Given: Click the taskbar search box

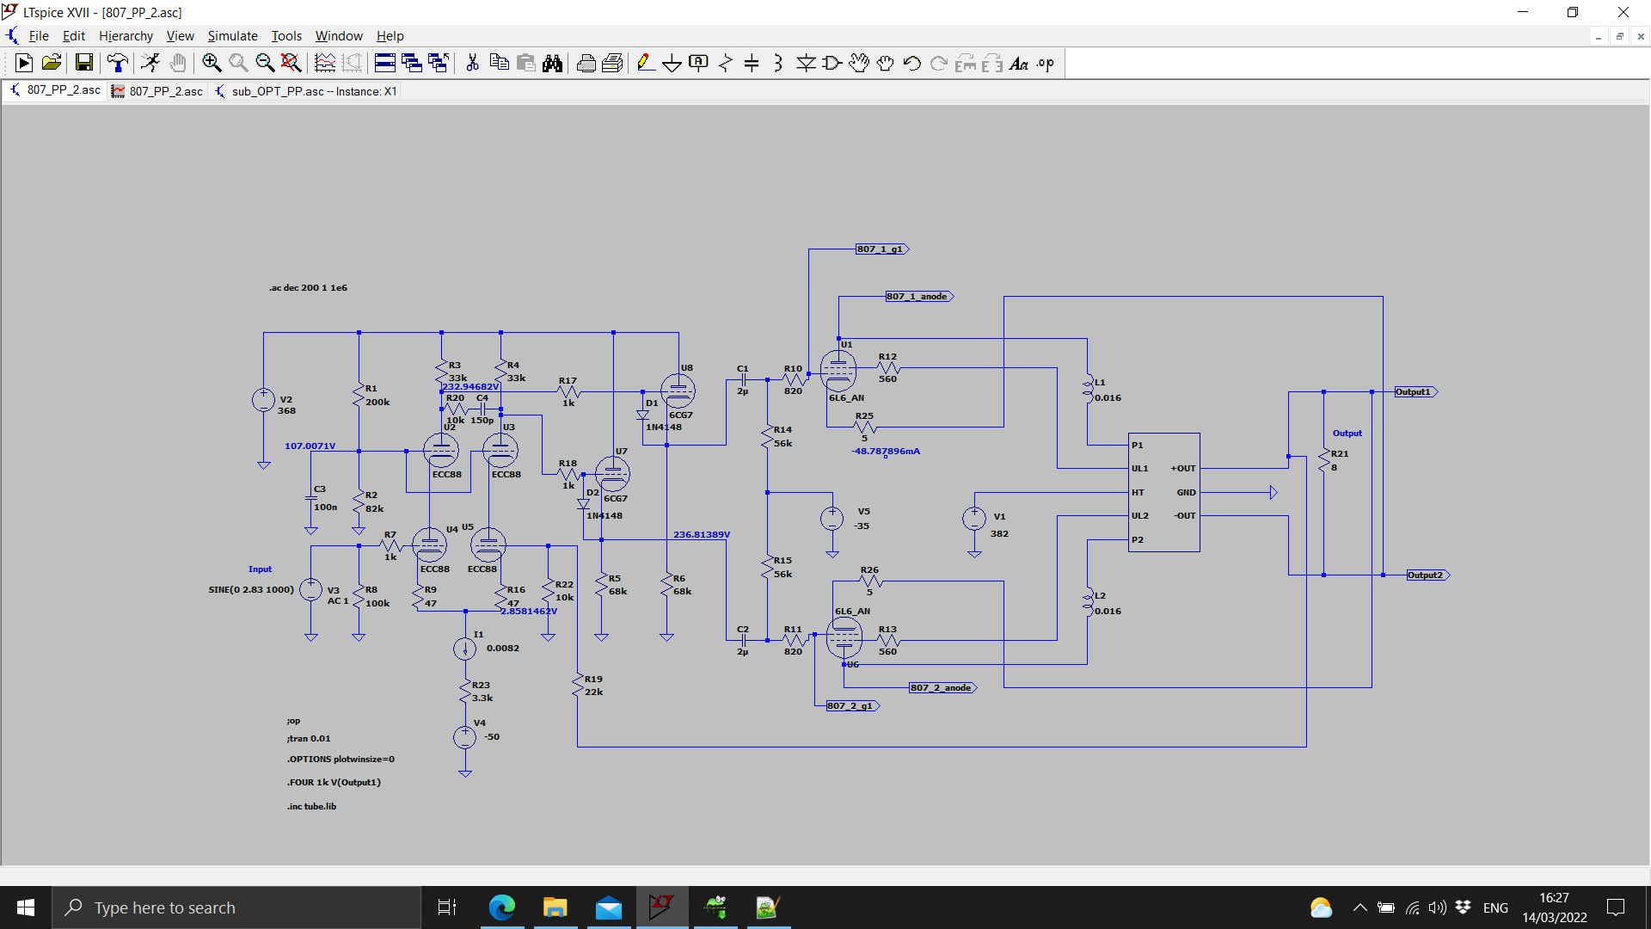Looking at the screenshot, I should pos(236,907).
